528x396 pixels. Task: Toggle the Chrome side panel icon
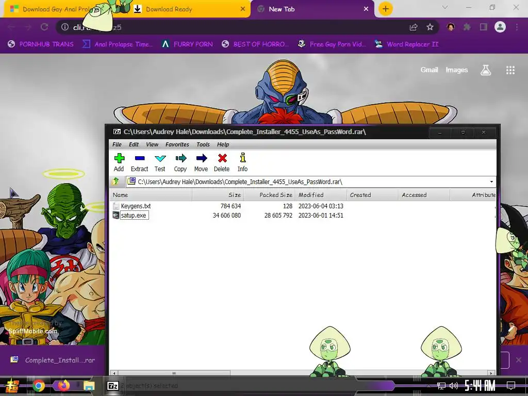click(x=484, y=27)
